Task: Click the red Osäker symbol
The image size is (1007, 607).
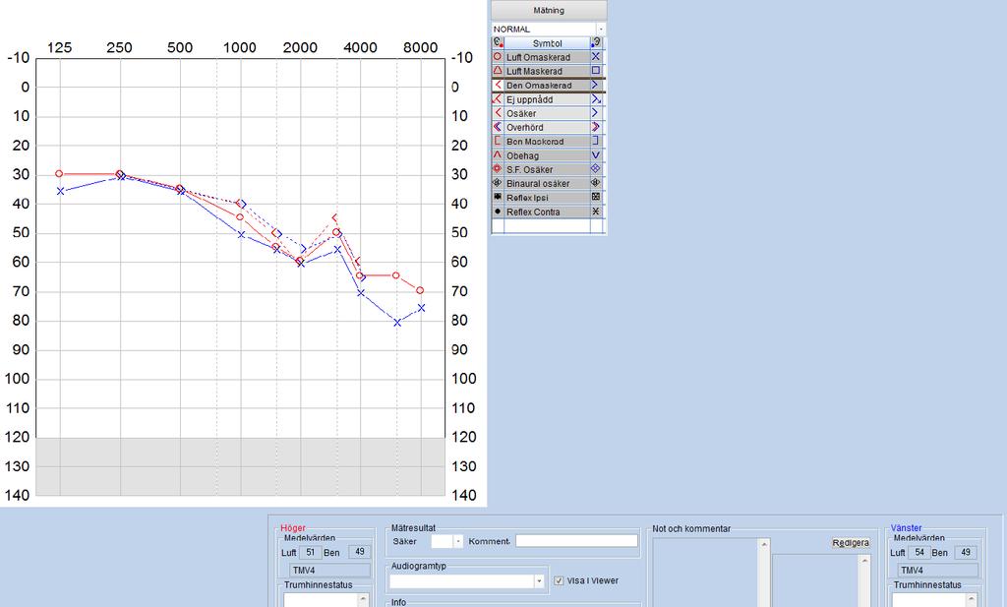Action: coord(497,113)
